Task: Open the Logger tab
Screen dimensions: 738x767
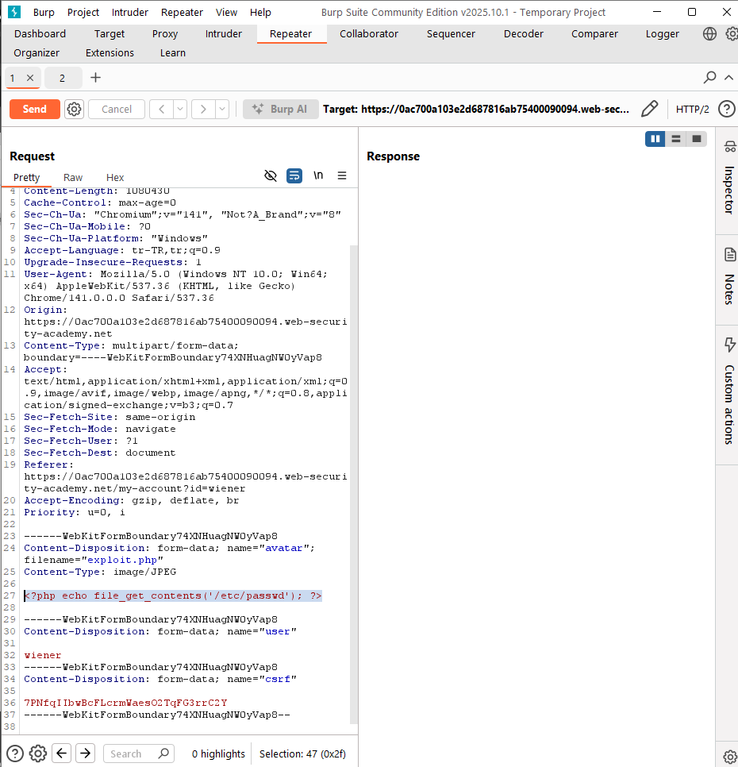Action: pyautogui.click(x=663, y=34)
